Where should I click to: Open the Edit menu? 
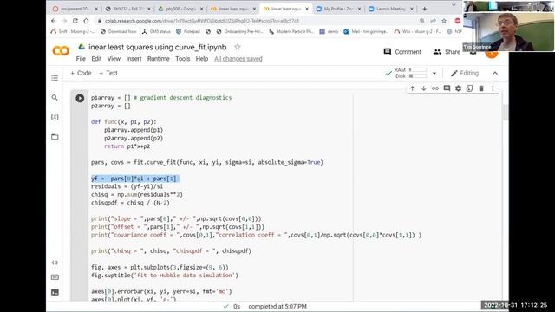point(96,59)
